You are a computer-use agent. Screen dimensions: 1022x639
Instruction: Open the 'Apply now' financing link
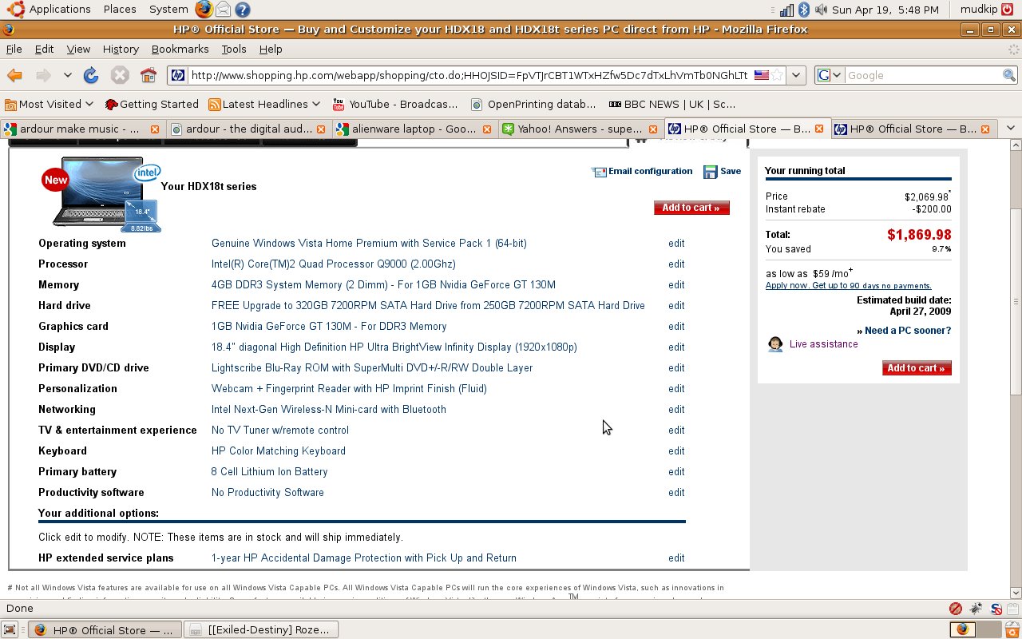[848, 286]
